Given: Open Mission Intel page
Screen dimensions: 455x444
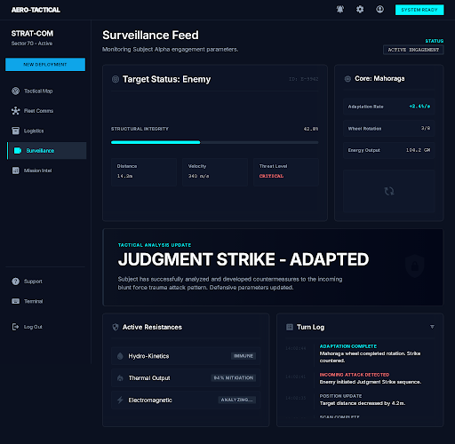Looking at the screenshot, I should tap(46, 170).
